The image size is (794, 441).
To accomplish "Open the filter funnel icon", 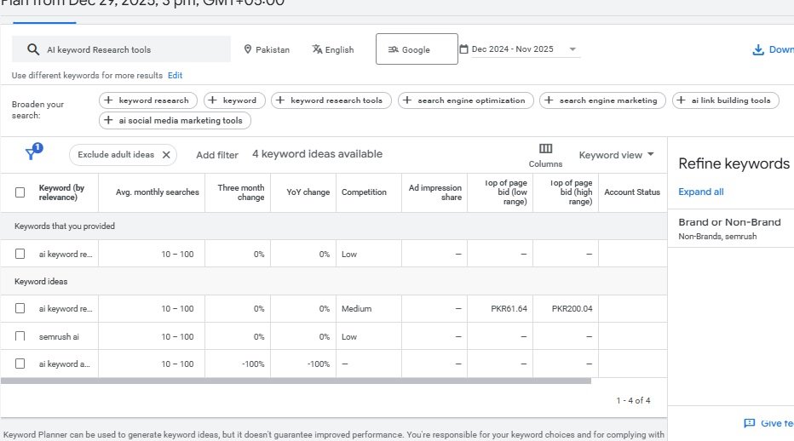I will tap(31, 153).
